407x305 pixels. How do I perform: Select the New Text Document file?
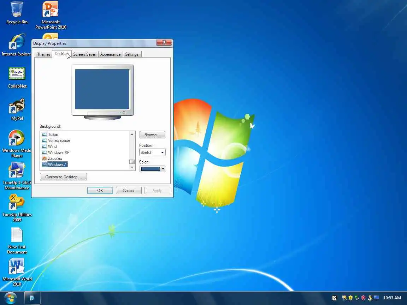[17, 241]
